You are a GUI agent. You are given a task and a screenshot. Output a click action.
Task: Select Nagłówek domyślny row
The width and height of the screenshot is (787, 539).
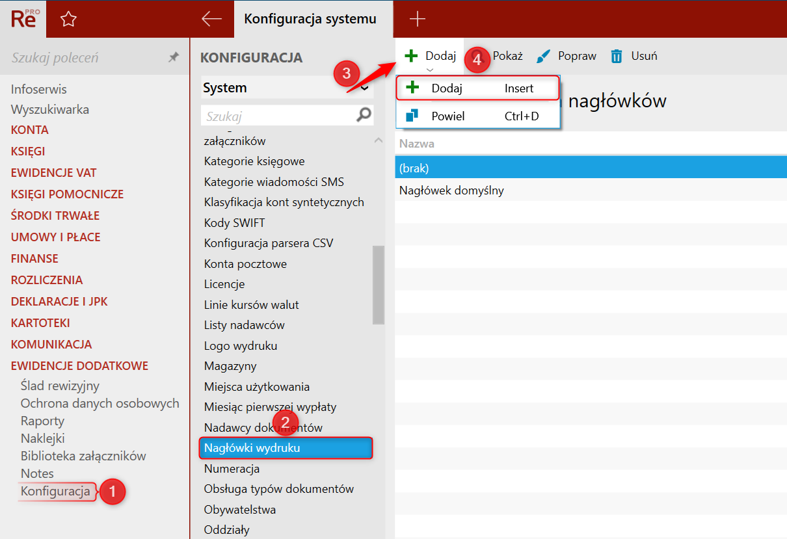[591, 191]
